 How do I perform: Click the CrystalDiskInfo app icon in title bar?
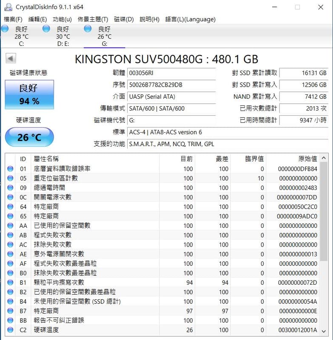point(8,7)
